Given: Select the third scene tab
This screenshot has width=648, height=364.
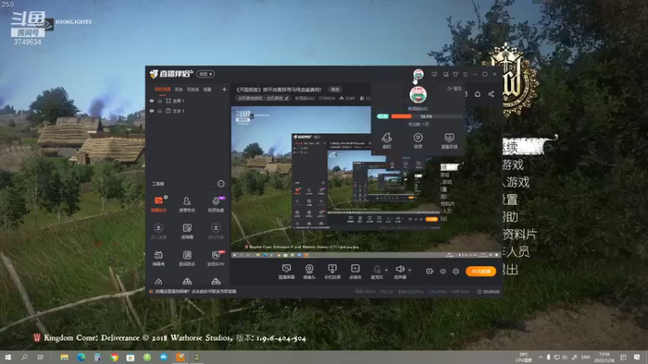Looking at the screenshot, I should click(193, 89).
